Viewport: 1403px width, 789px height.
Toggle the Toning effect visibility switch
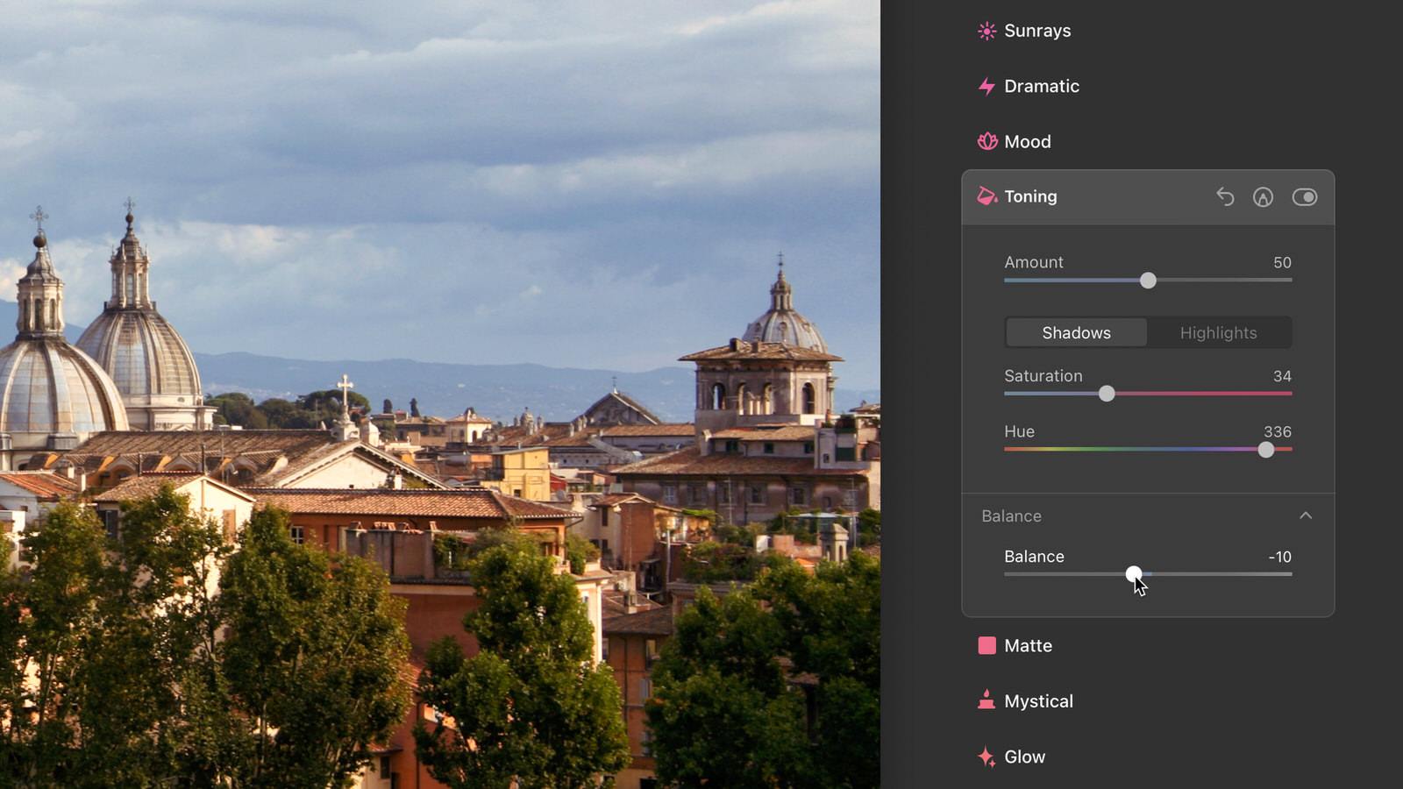tap(1305, 197)
